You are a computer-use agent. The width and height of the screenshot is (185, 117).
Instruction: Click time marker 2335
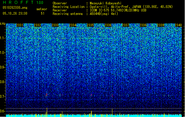[90, 25]
